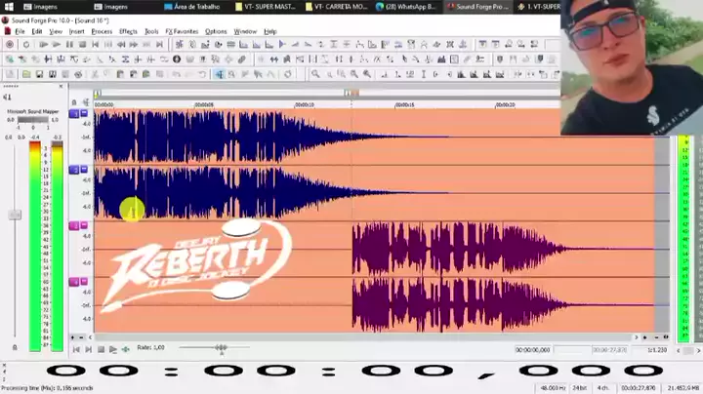This screenshot has height=394, width=703.
Task: Stop playback from the top transport toolbar
Action: 82,44
